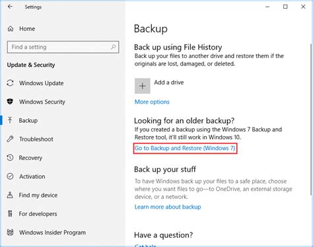Focus the Find a setting search box

[63, 47]
